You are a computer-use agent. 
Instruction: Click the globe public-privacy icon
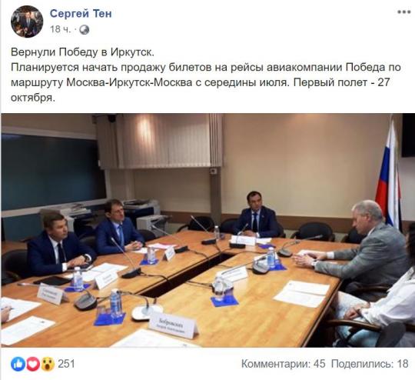click(x=85, y=30)
